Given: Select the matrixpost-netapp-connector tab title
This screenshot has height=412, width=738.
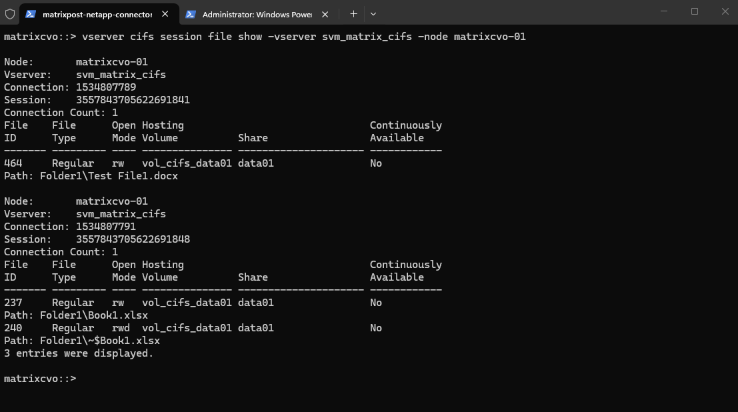Looking at the screenshot, I should (97, 14).
